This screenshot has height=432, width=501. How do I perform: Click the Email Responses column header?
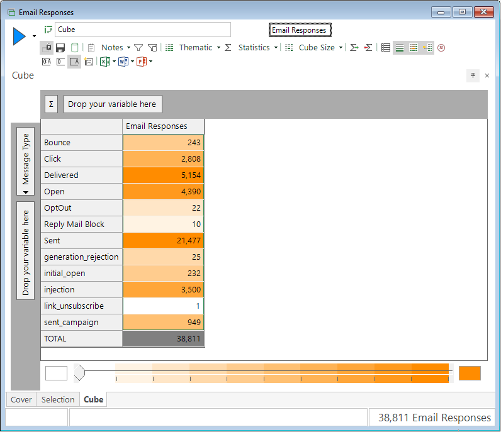pyautogui.click(x=163, y=126)
